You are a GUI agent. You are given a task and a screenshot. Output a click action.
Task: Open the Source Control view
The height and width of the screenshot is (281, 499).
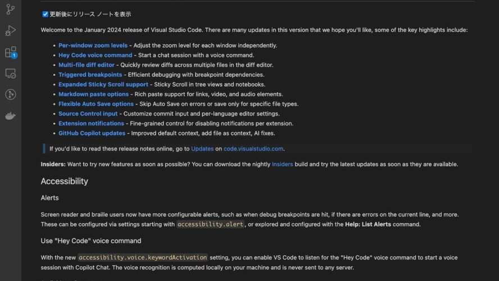tap(11, 10)
